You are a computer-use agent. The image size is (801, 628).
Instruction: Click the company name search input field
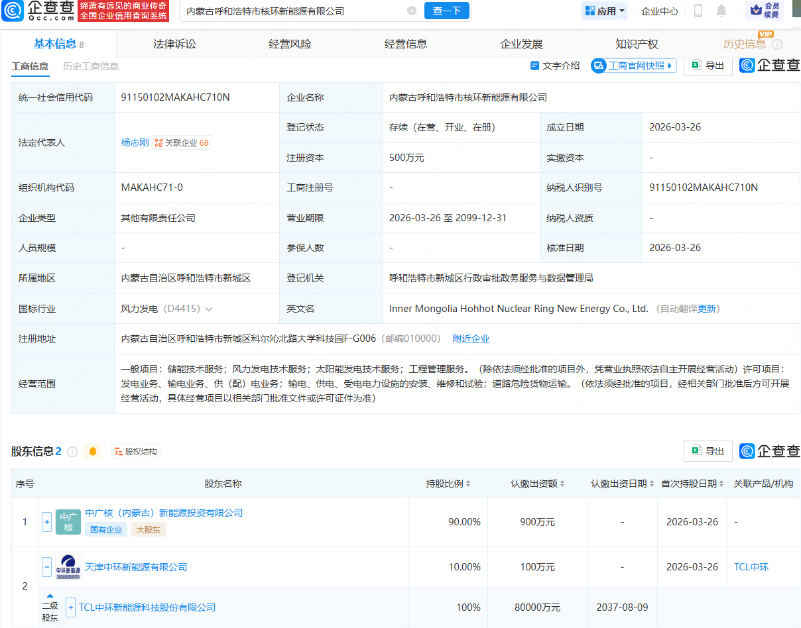pos(292,11)
